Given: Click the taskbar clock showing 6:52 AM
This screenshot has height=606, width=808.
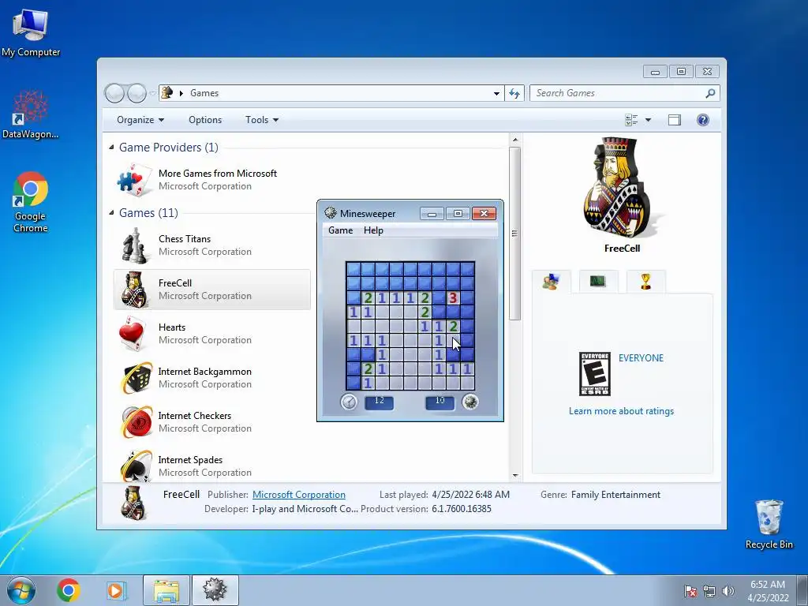Looking at the screenshot, I should click(x=768, y=591).
